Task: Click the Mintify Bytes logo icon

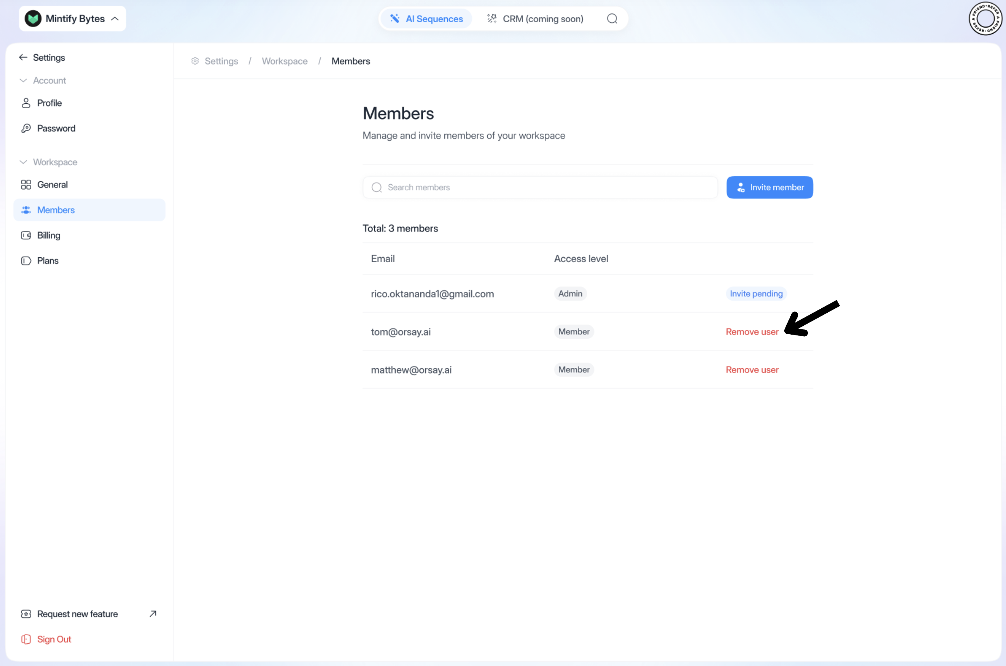Action: (33, 19)
